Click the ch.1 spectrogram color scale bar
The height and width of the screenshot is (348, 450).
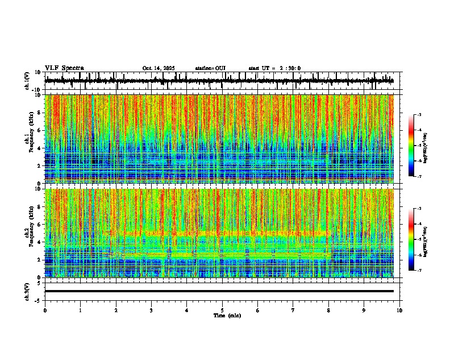coord(411,146)
